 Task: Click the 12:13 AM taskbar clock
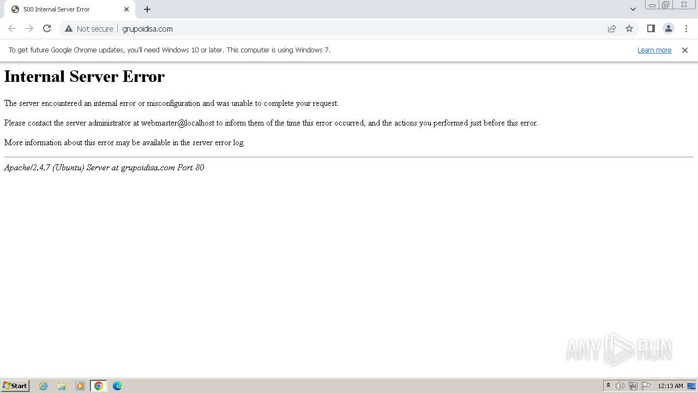[x=670, y=386]
